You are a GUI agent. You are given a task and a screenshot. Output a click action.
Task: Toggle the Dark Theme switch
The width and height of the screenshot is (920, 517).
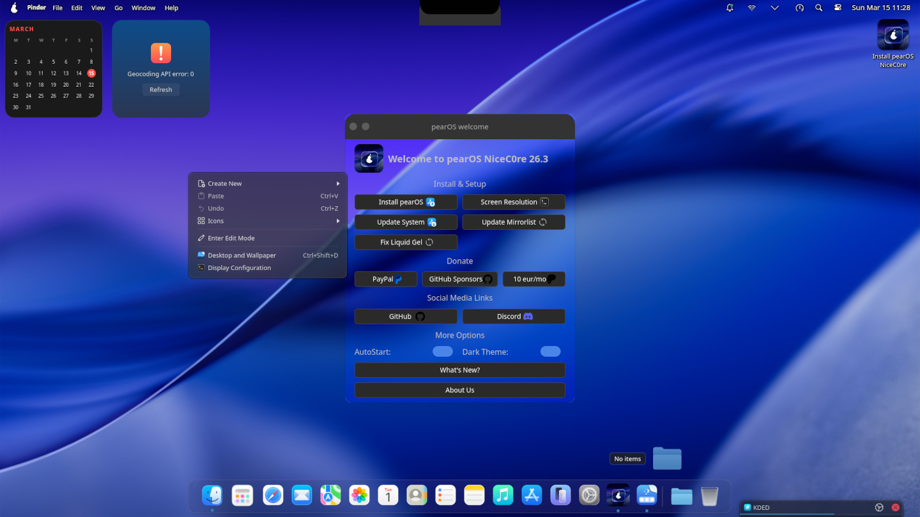[x=550, y=352]
